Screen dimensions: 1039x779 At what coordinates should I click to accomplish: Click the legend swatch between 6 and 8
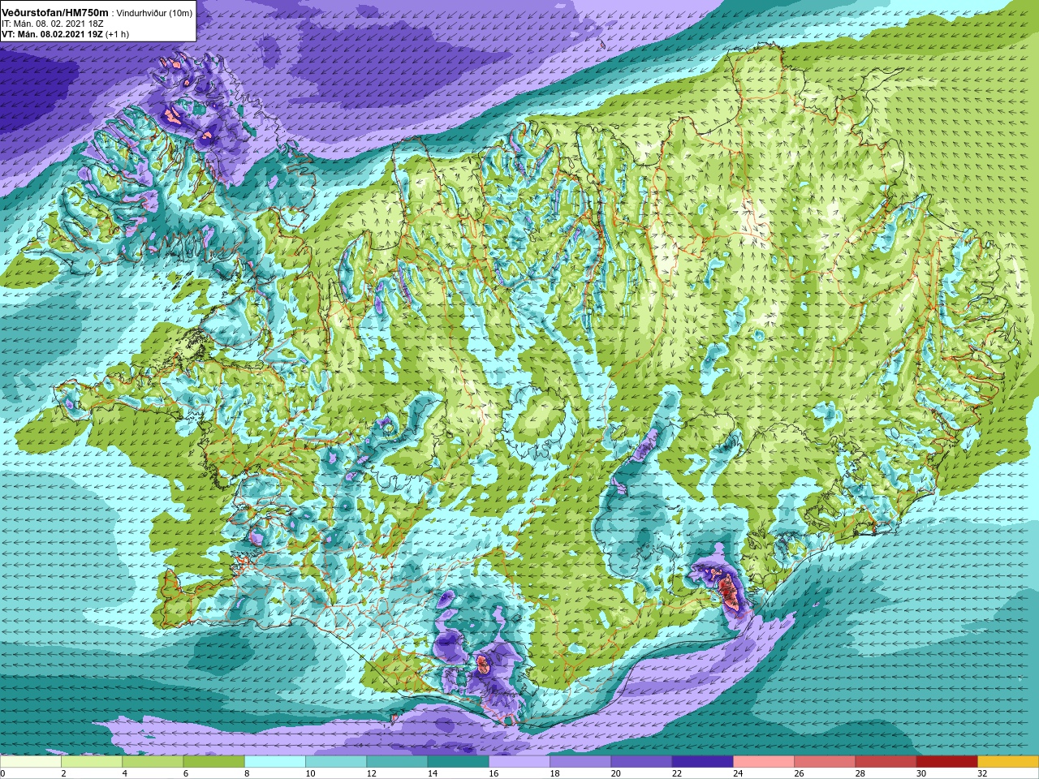pos(213,762)
